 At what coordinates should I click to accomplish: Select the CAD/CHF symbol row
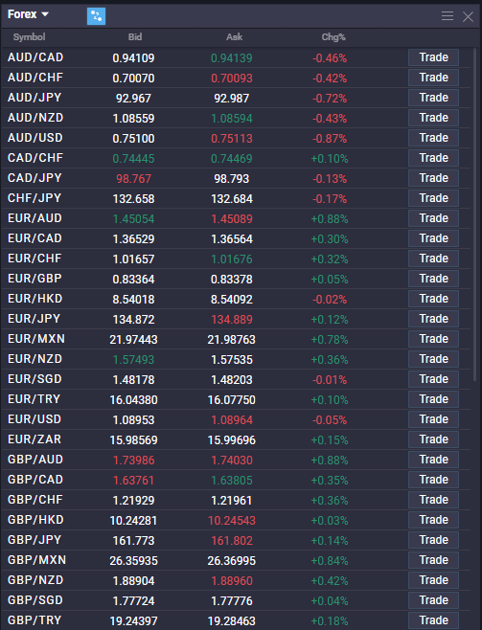(236, 158)
